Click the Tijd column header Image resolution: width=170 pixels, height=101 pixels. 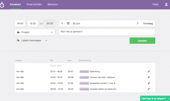click(51, 61)
